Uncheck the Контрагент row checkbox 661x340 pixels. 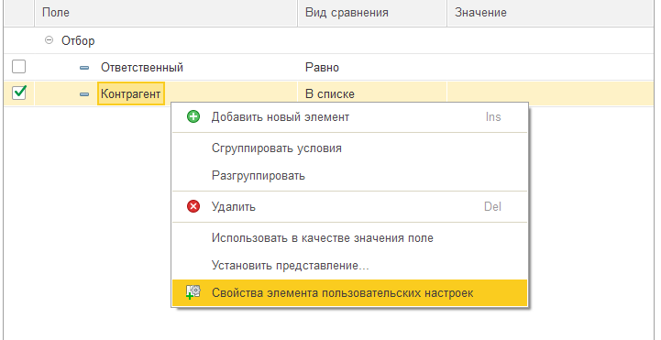[x=18, y=93]
